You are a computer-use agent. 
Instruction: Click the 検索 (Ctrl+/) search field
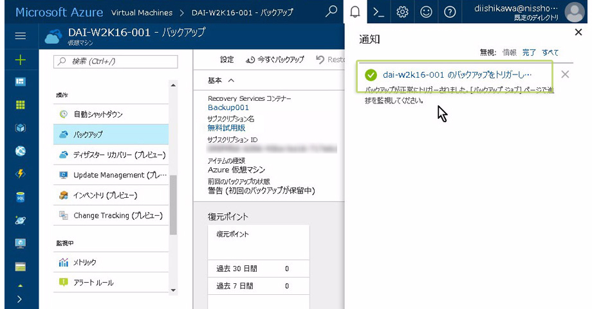(116, 61)
